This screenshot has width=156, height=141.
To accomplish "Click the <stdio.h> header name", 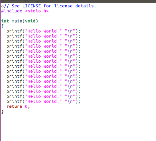I will 37,11.
